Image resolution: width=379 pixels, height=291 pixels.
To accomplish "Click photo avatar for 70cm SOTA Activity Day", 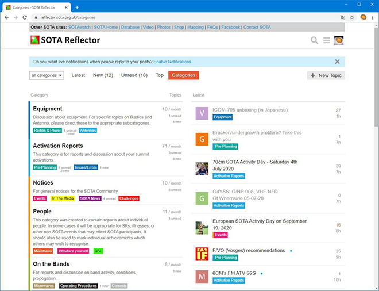I will coord(202,169).
